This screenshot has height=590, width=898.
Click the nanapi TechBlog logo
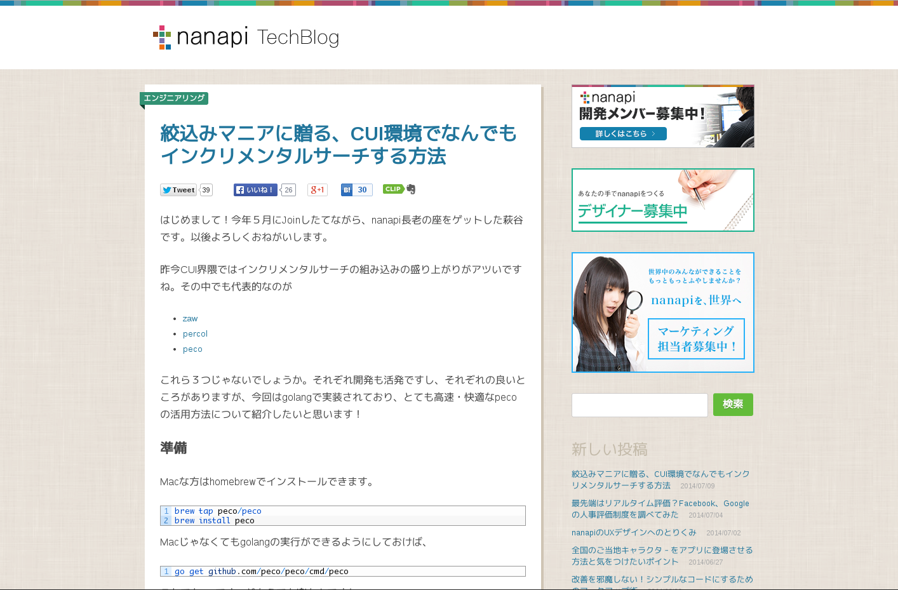click(x=246, y=37)
